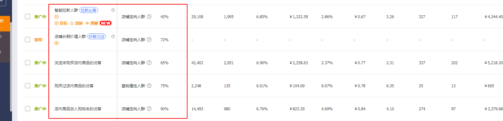Tick checkbox for 购买过店内商品的访客
Image resolution: width=503 pixels, height=121 pixels.
pos(28,86)
